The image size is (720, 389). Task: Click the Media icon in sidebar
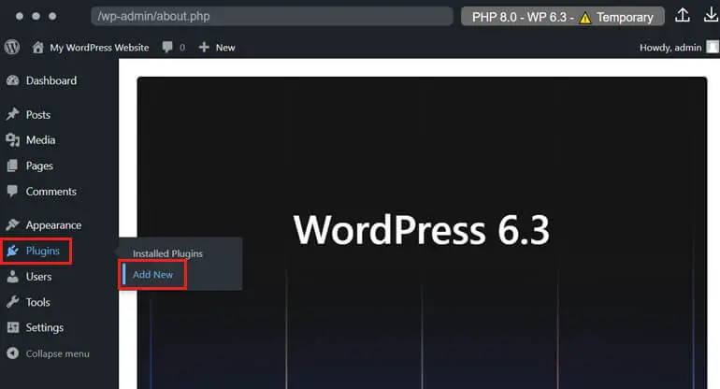[13, 139]
